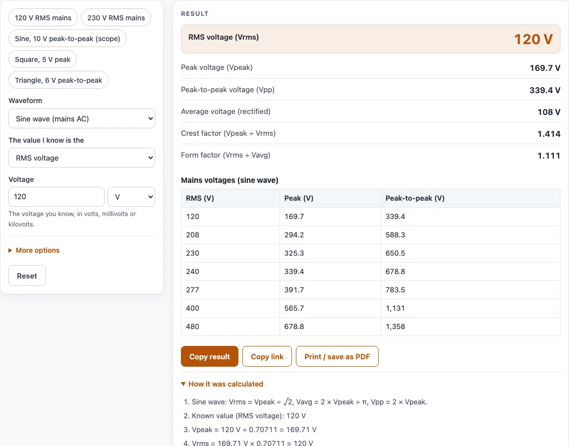The height and width of the screenshot is (446, 569).
Task: Click the 1.111 form factor value
Action: click(549, 156)
